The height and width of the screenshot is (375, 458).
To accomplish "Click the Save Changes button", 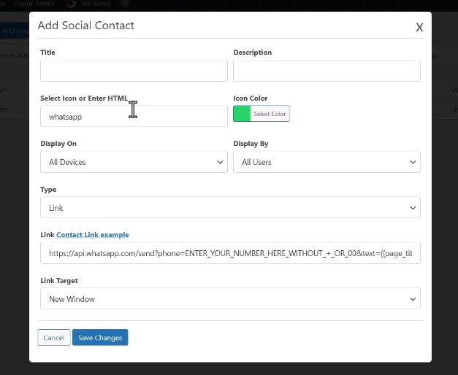I will coord(100,338).
